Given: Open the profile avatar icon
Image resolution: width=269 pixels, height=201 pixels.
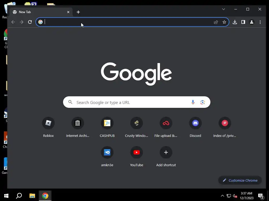Looking at the screenshot, I should [x=252, y=22].
